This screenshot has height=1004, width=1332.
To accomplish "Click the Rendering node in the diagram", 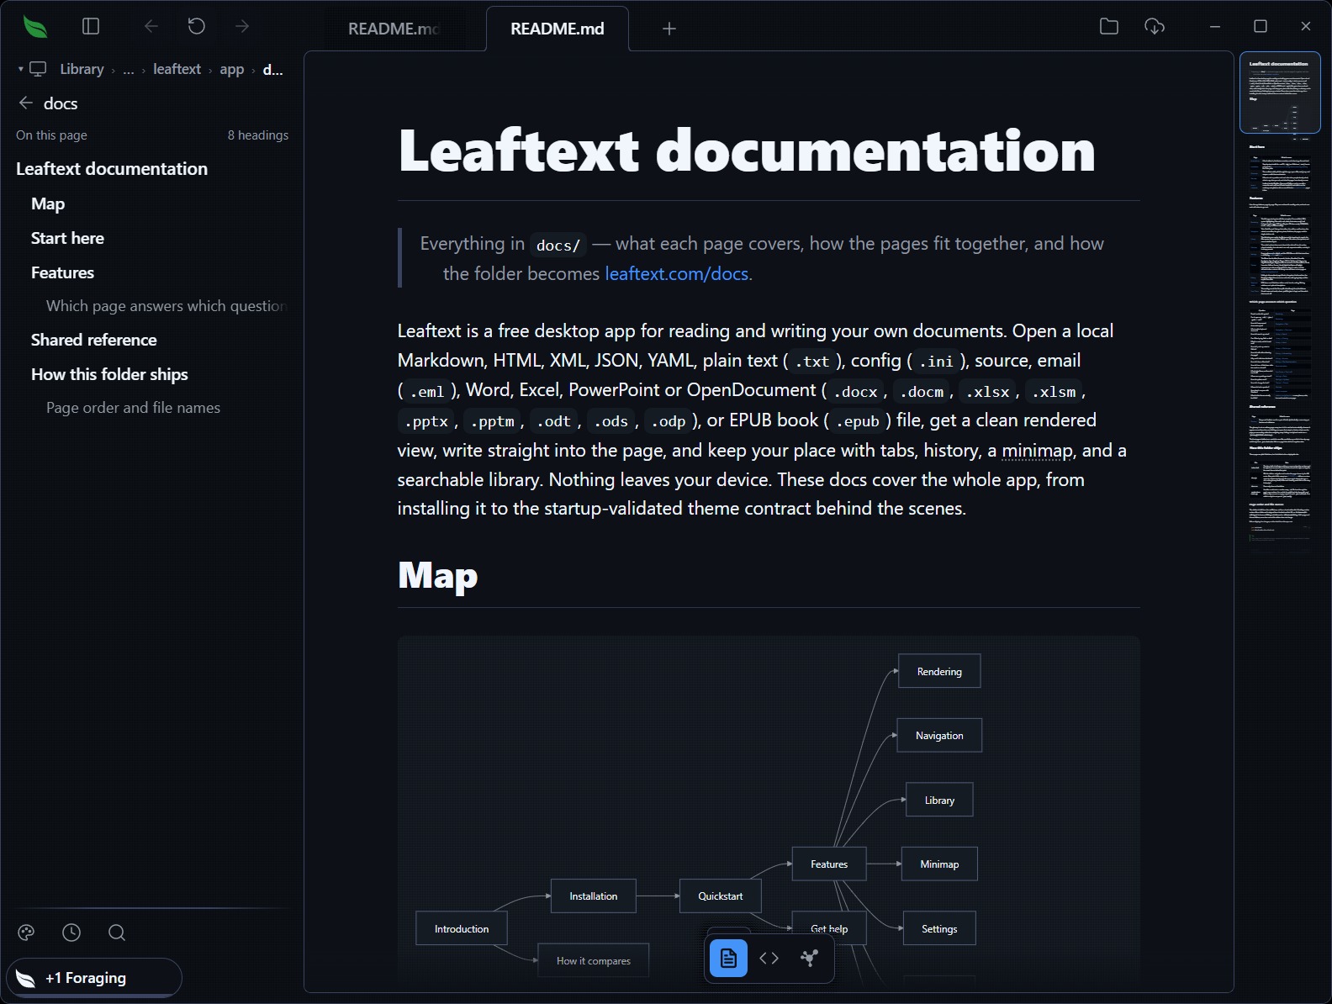I will [x=939, y=671].
